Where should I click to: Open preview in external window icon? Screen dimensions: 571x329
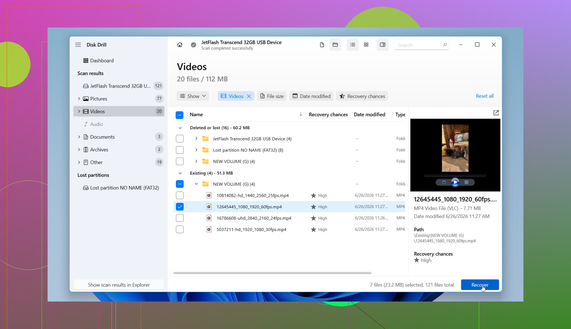(x=496, y=113)
